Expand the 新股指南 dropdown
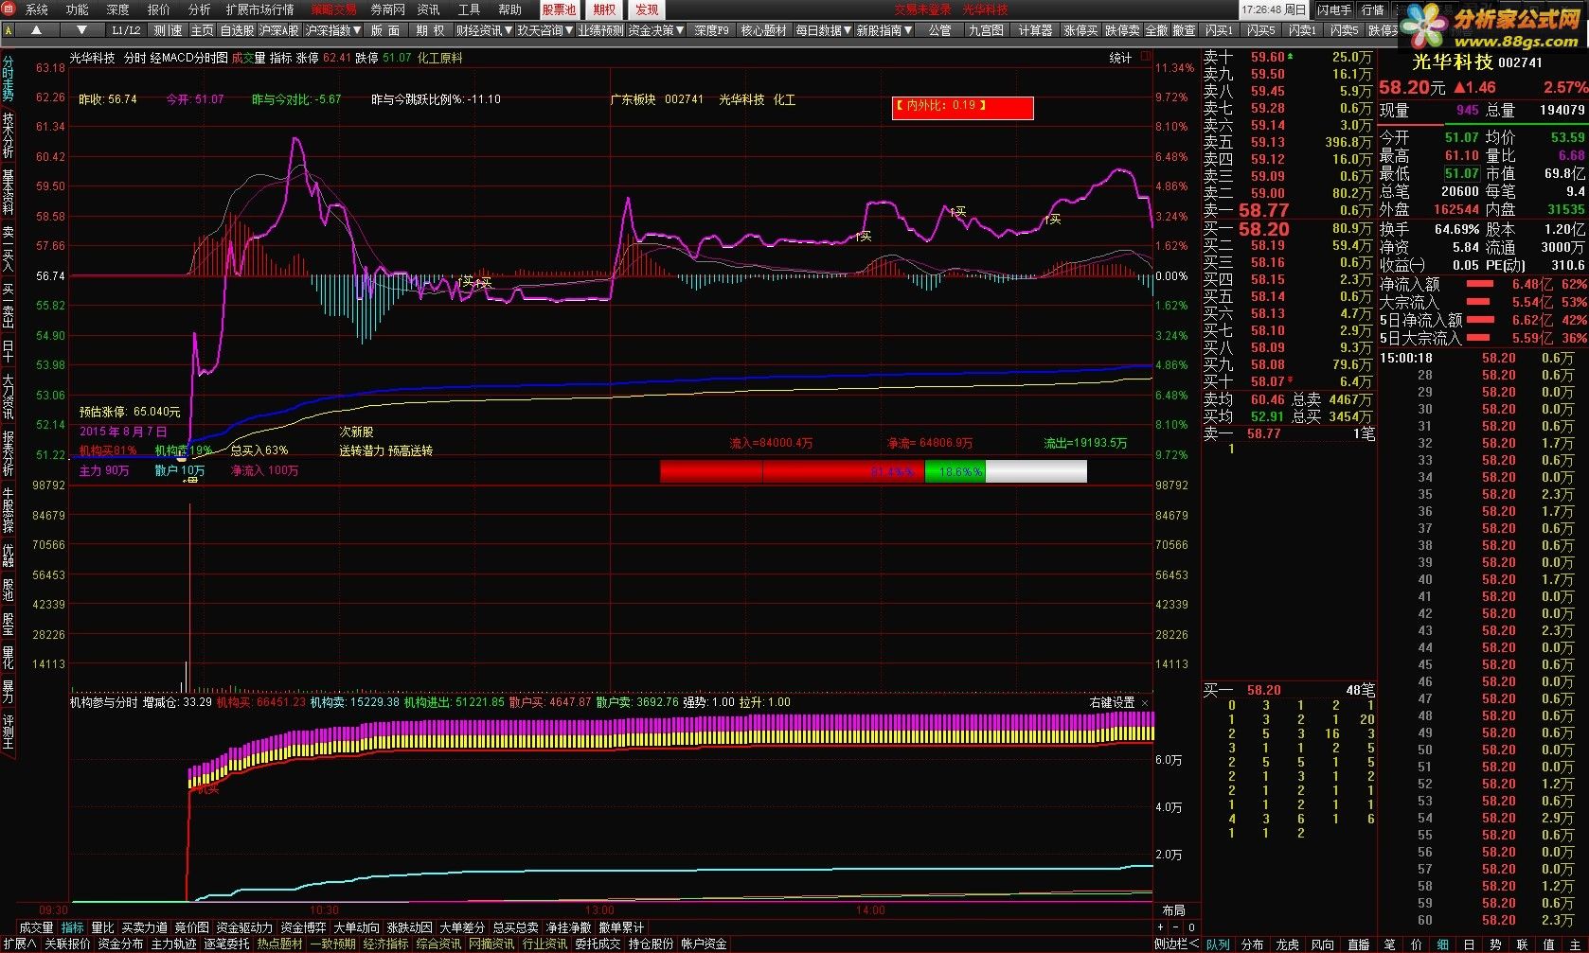This screenshot has height=953, width=1589. [x=884, y=30]
